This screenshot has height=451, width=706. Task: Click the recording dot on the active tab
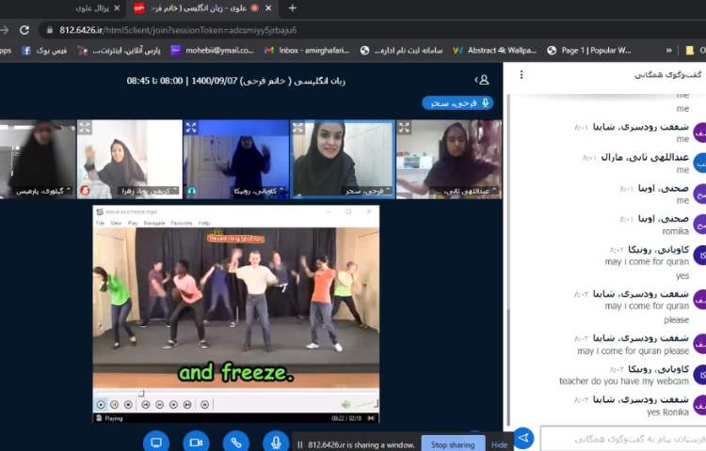click(x=255, y=8)
